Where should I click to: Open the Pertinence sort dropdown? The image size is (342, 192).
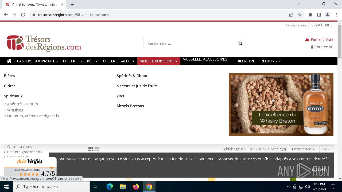(x=303, y=149)
